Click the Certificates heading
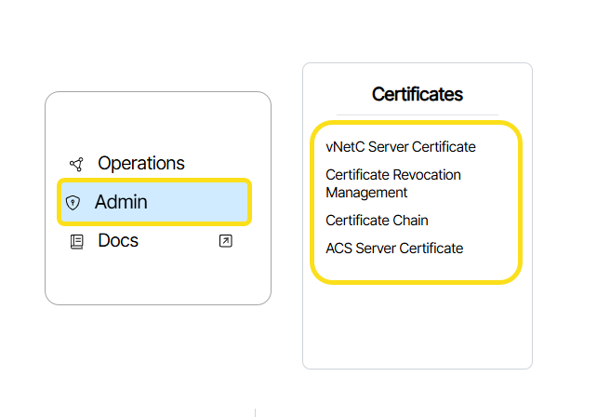 click(x=417, y=94)
